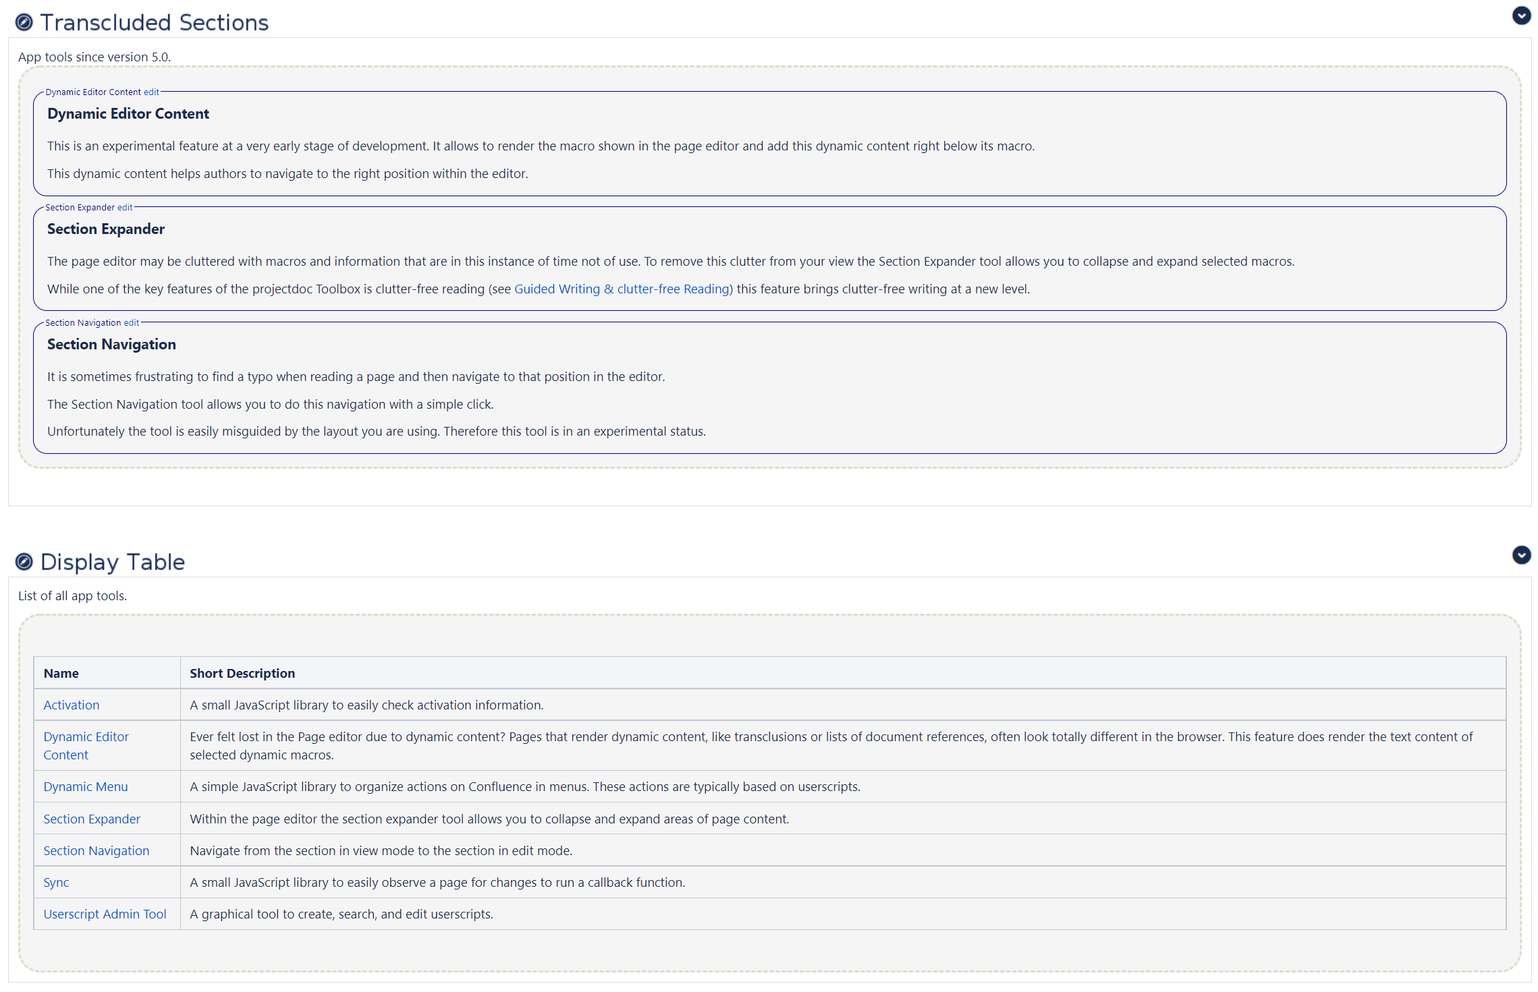Viewport: 1538px width, 992px height.
Task: Edit the Dynamic Editor Content section
Action: point(151,92)
